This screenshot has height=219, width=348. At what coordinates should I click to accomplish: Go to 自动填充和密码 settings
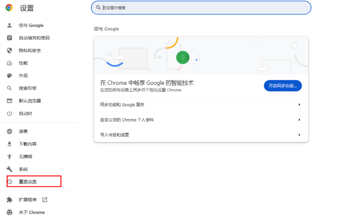(x=34, y=38)
